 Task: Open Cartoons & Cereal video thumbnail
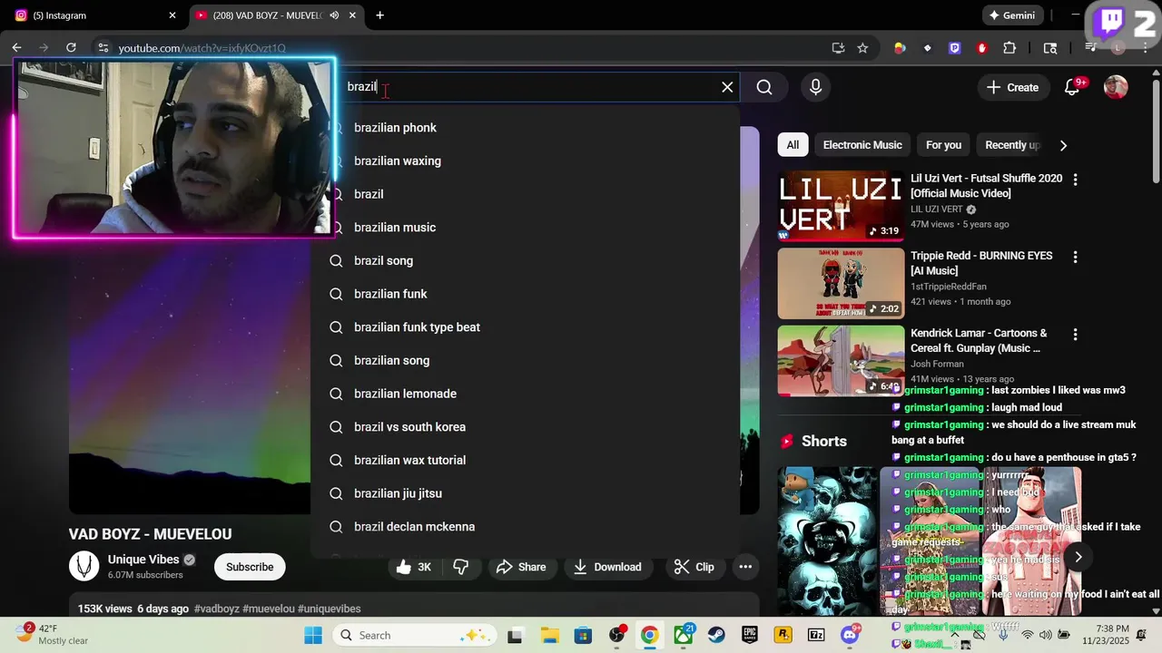841,361
